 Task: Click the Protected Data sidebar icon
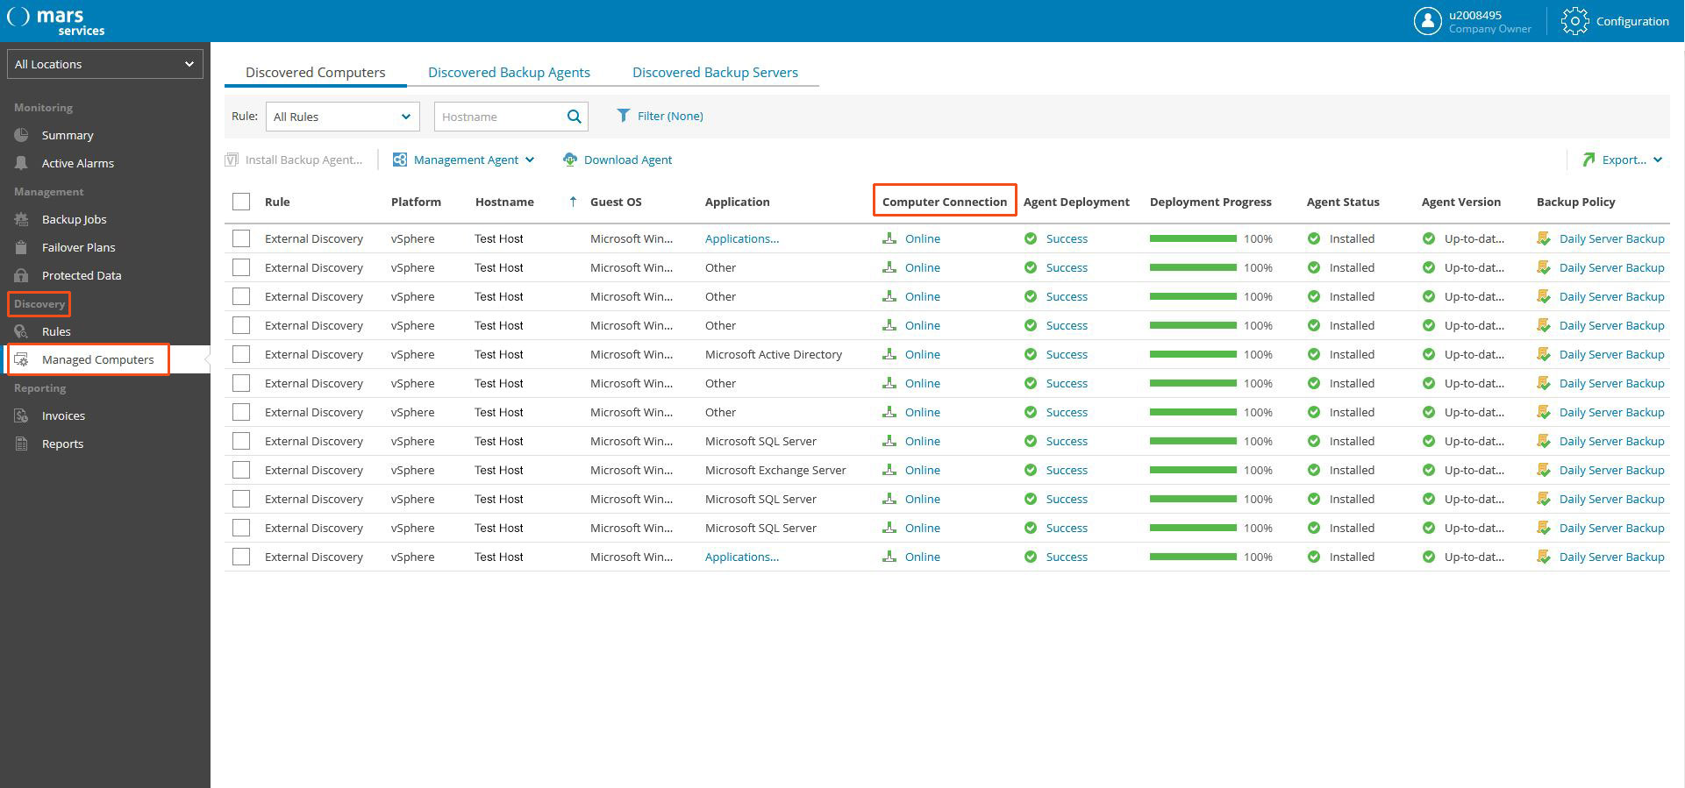[x=22, y=275]
